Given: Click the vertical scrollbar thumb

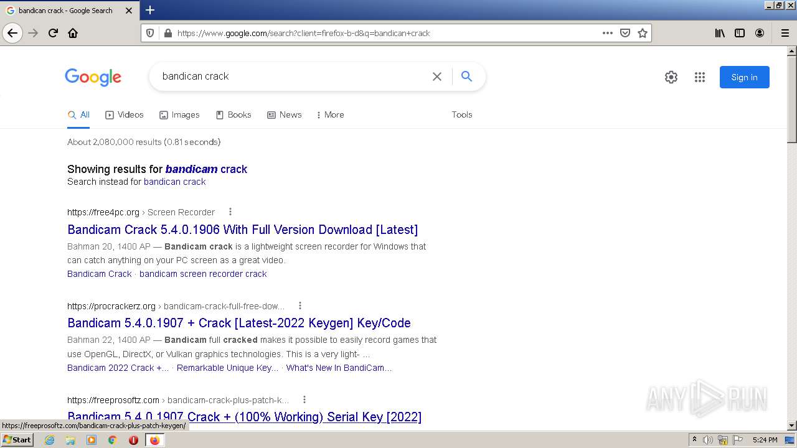Looking at the screenshot, I should [x=792, y=100].
